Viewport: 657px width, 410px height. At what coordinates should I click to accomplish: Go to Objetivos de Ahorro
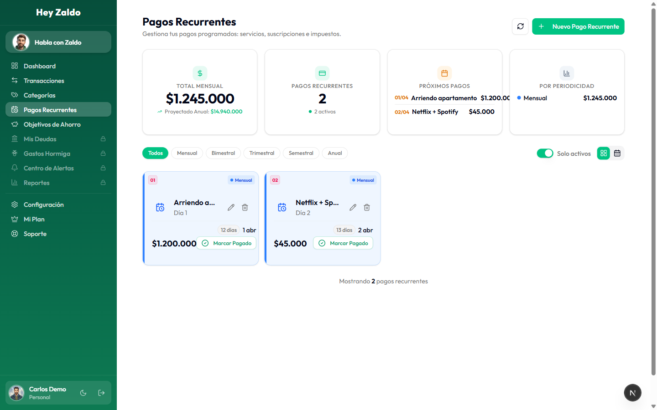[x=52, y=124]
